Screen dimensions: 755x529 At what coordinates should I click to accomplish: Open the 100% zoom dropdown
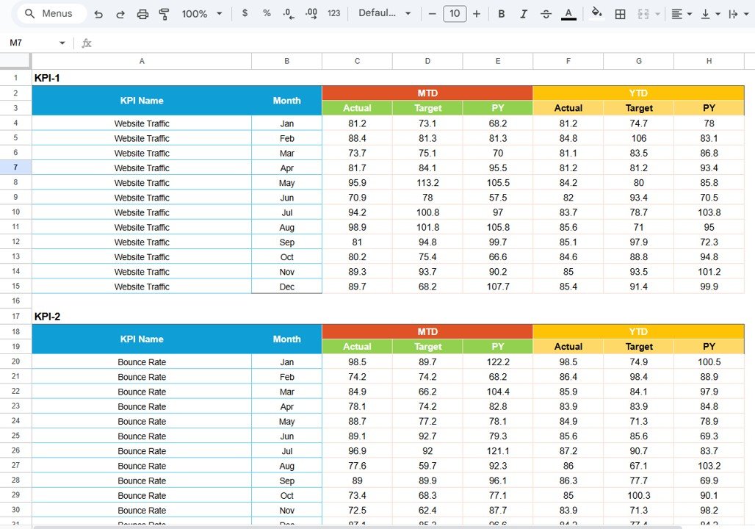201,14
